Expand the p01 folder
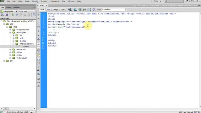Image resolution: width=201 pixels, height=113 pixels. (4, 61)
